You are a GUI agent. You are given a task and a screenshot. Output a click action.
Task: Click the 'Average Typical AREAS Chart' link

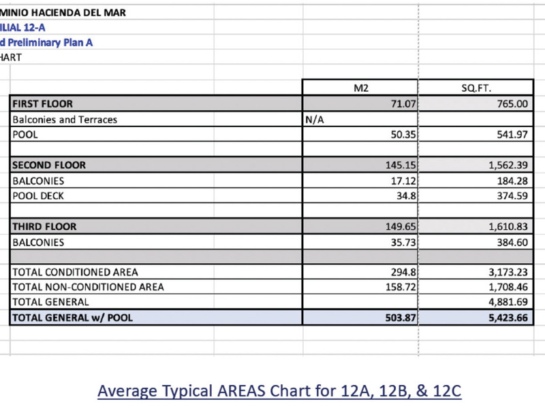279,391
